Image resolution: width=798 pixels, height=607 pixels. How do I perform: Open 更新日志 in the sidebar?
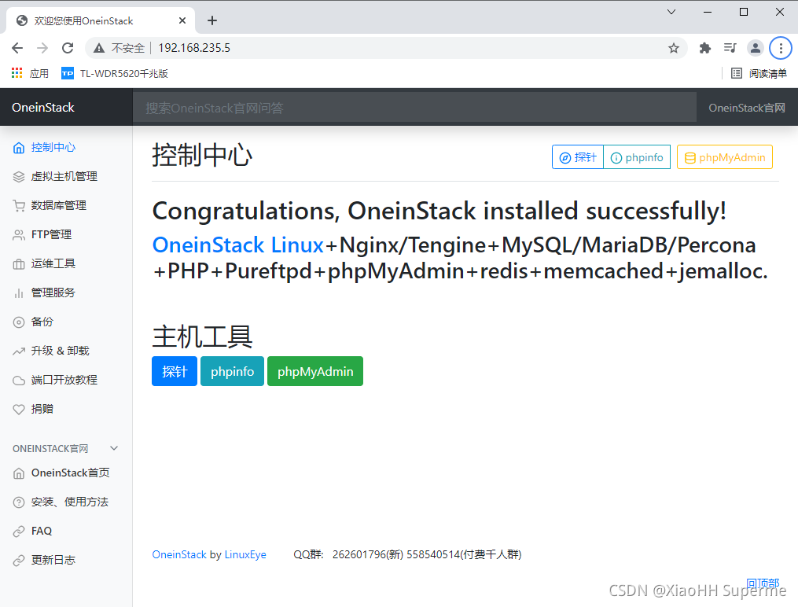pyautogui.click(x=53, y=560)
